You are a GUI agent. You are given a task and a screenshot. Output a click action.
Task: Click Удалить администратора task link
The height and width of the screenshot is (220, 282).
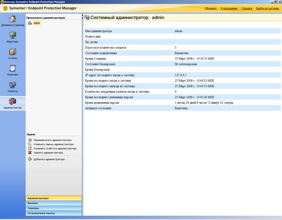coord(48,153)
